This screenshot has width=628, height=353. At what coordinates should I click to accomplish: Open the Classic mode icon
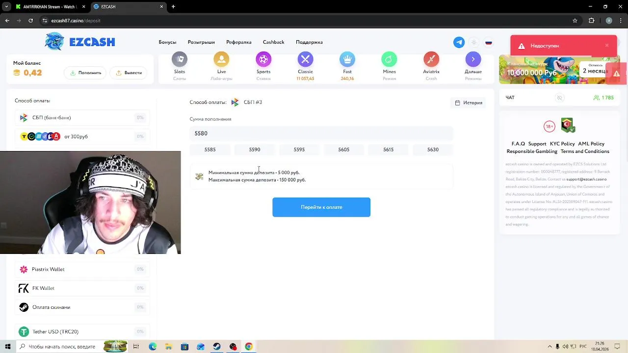(x=305, y=59)
